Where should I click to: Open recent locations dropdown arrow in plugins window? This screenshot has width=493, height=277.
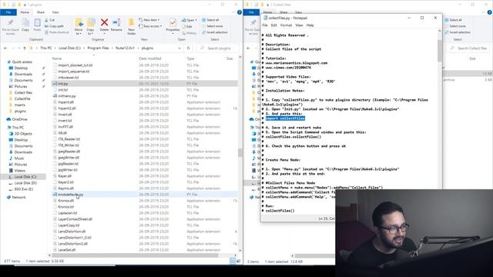click(18, 48)
